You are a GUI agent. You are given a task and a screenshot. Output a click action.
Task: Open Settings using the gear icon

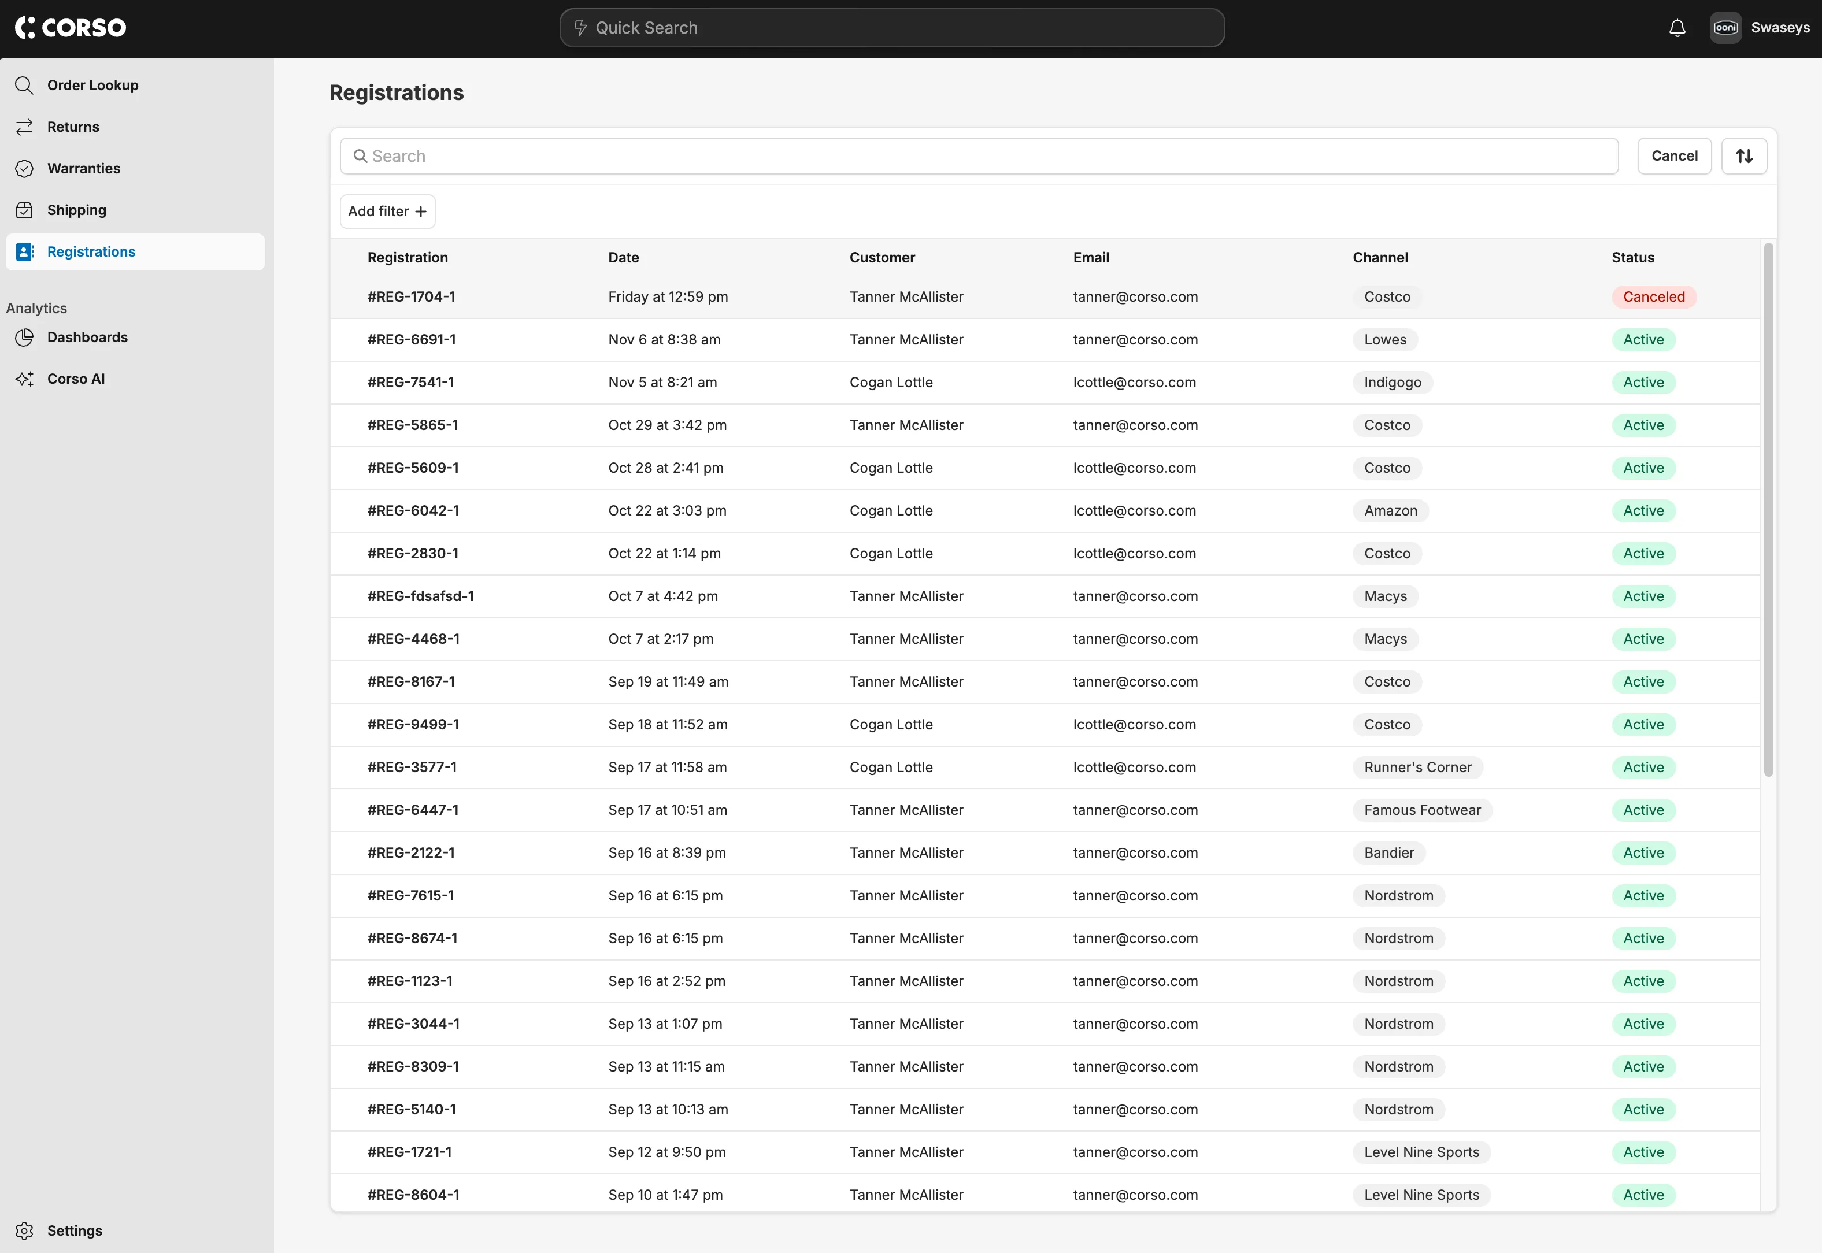coord(24,1230)
